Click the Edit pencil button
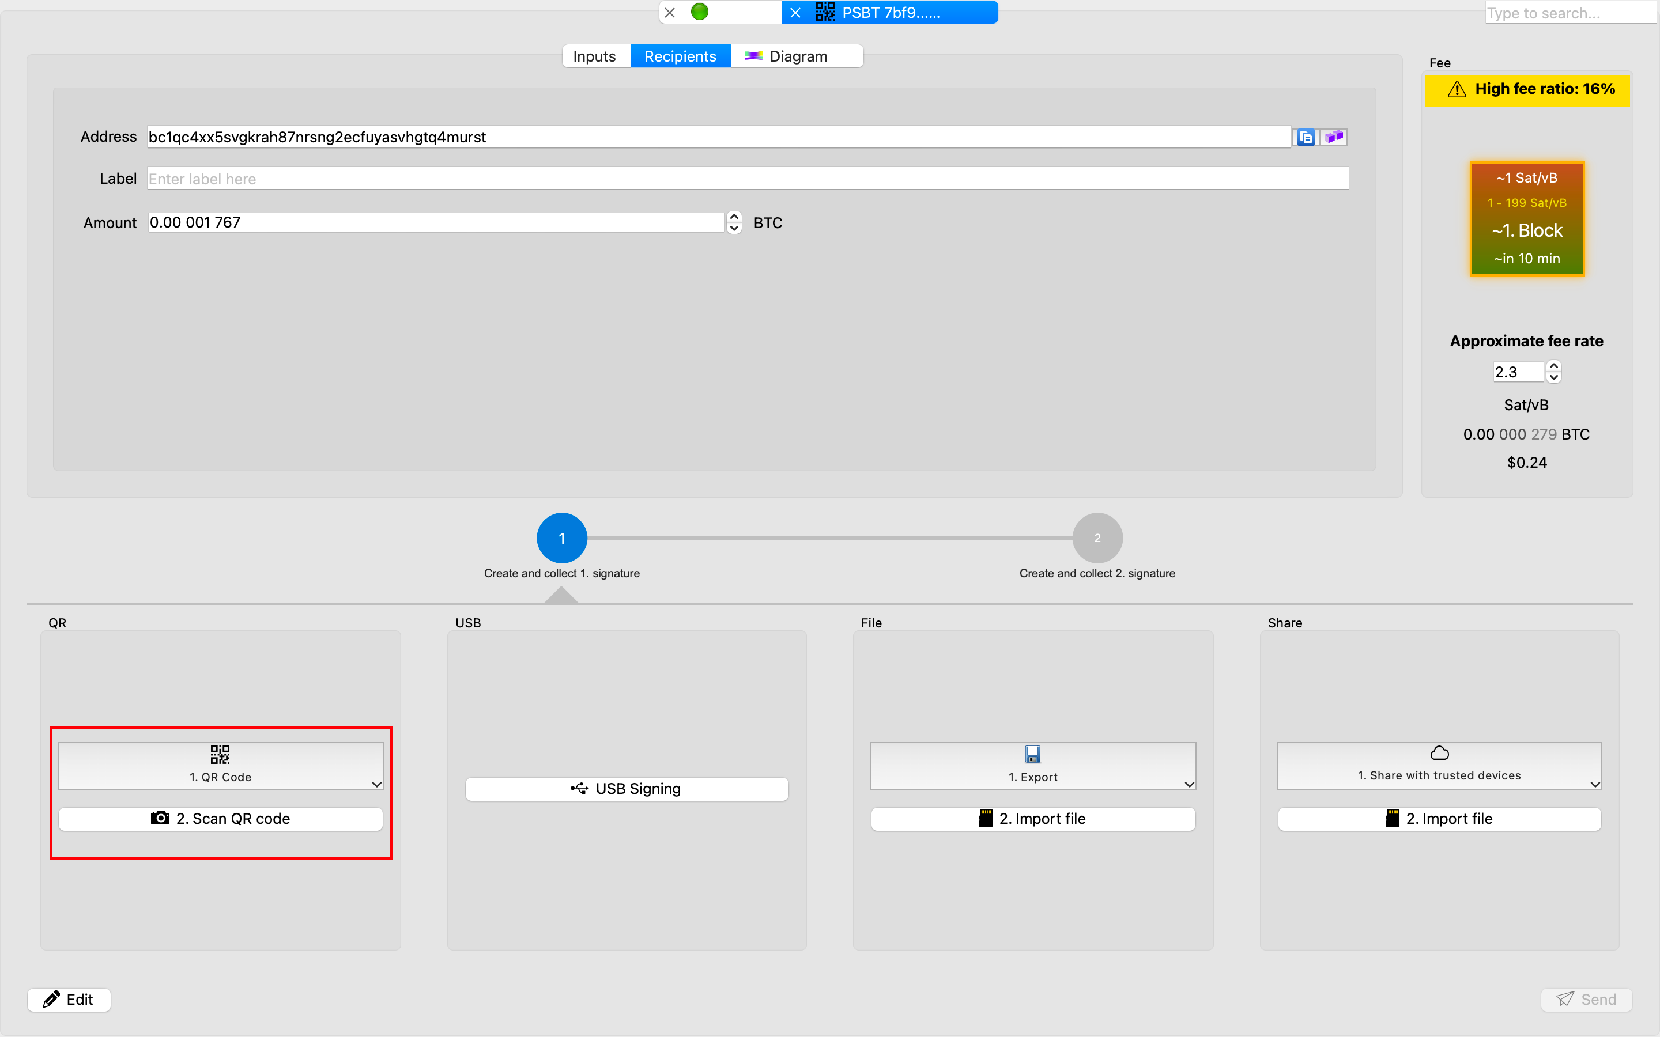 coord(69,1000)
